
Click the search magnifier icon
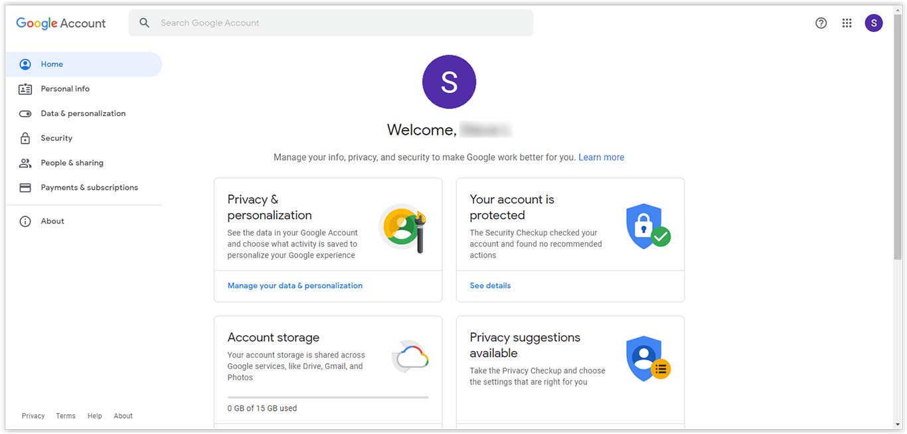pyautogui.click(x=144, y=23)
